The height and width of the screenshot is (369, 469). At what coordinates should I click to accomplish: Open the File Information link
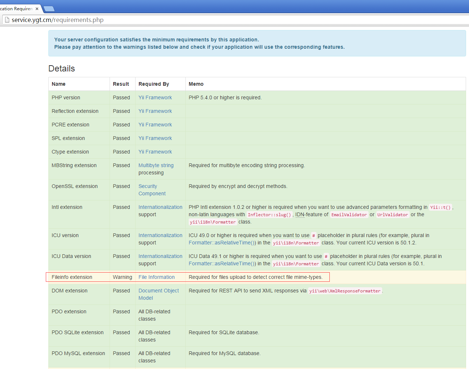click(x=156, y=277)
